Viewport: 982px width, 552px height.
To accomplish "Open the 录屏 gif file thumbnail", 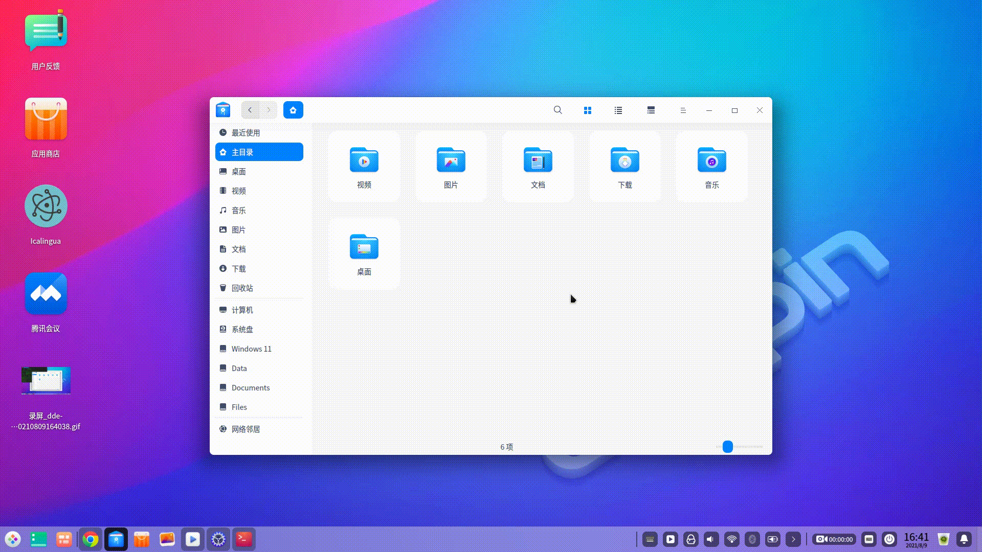I will (46, 381).
